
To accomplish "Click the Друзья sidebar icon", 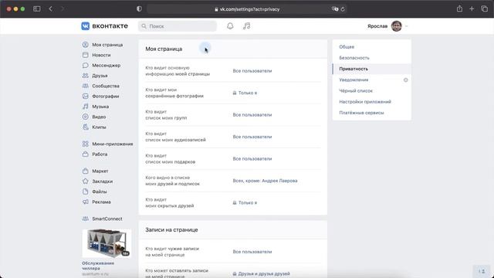I will tap(86, 76).
